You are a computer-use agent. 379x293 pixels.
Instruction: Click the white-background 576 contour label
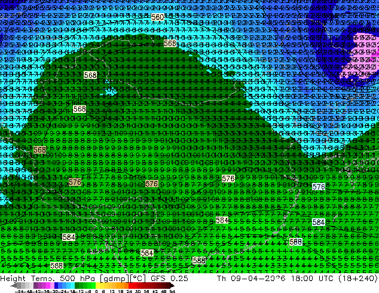319,187
